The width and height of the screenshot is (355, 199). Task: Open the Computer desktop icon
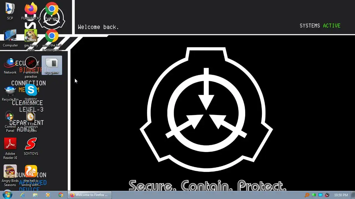coord(10,38)
